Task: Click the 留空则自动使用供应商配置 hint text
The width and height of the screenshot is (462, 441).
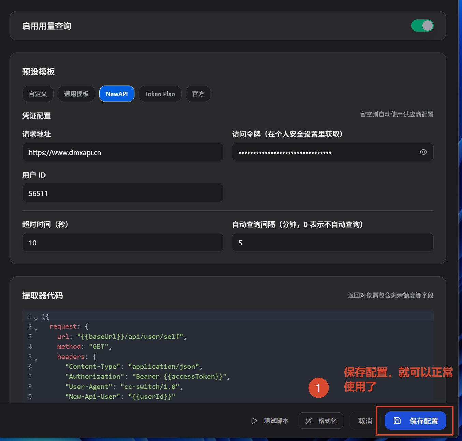Action: (396, 114)
